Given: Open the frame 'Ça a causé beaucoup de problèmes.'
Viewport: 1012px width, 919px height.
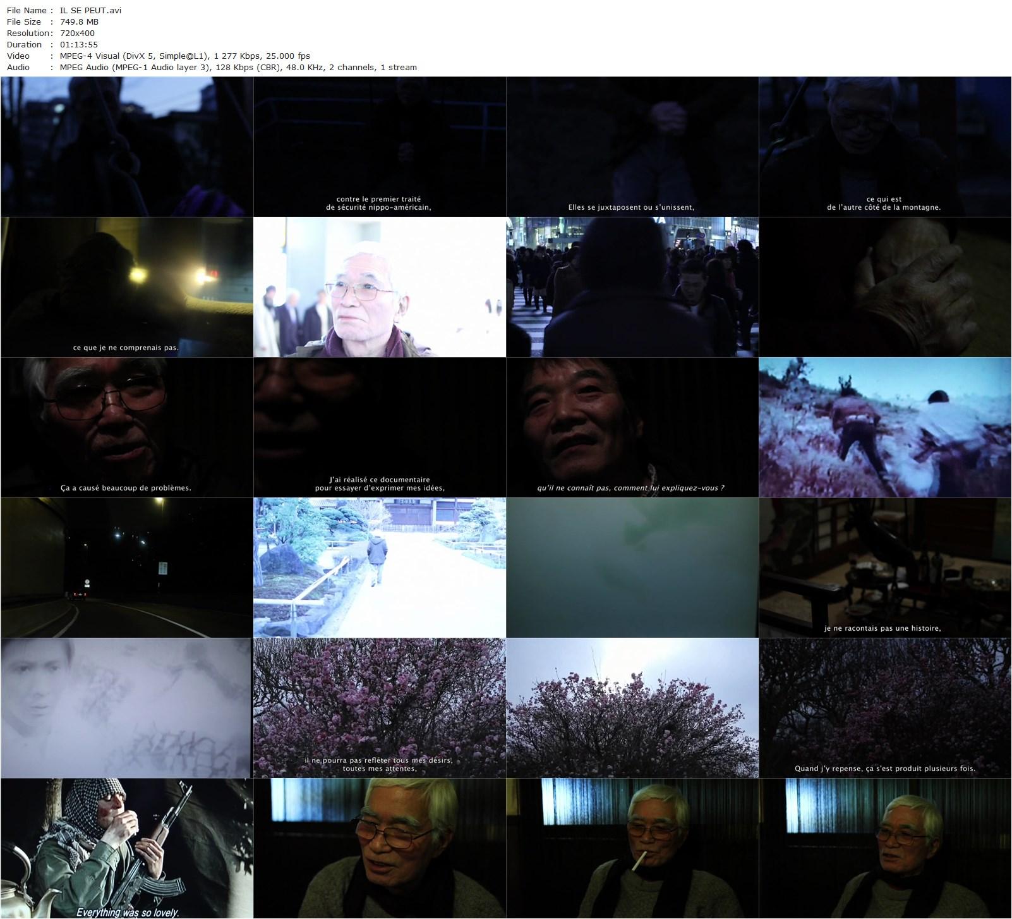Looking at the screenshot, I should tap(127, 428).
